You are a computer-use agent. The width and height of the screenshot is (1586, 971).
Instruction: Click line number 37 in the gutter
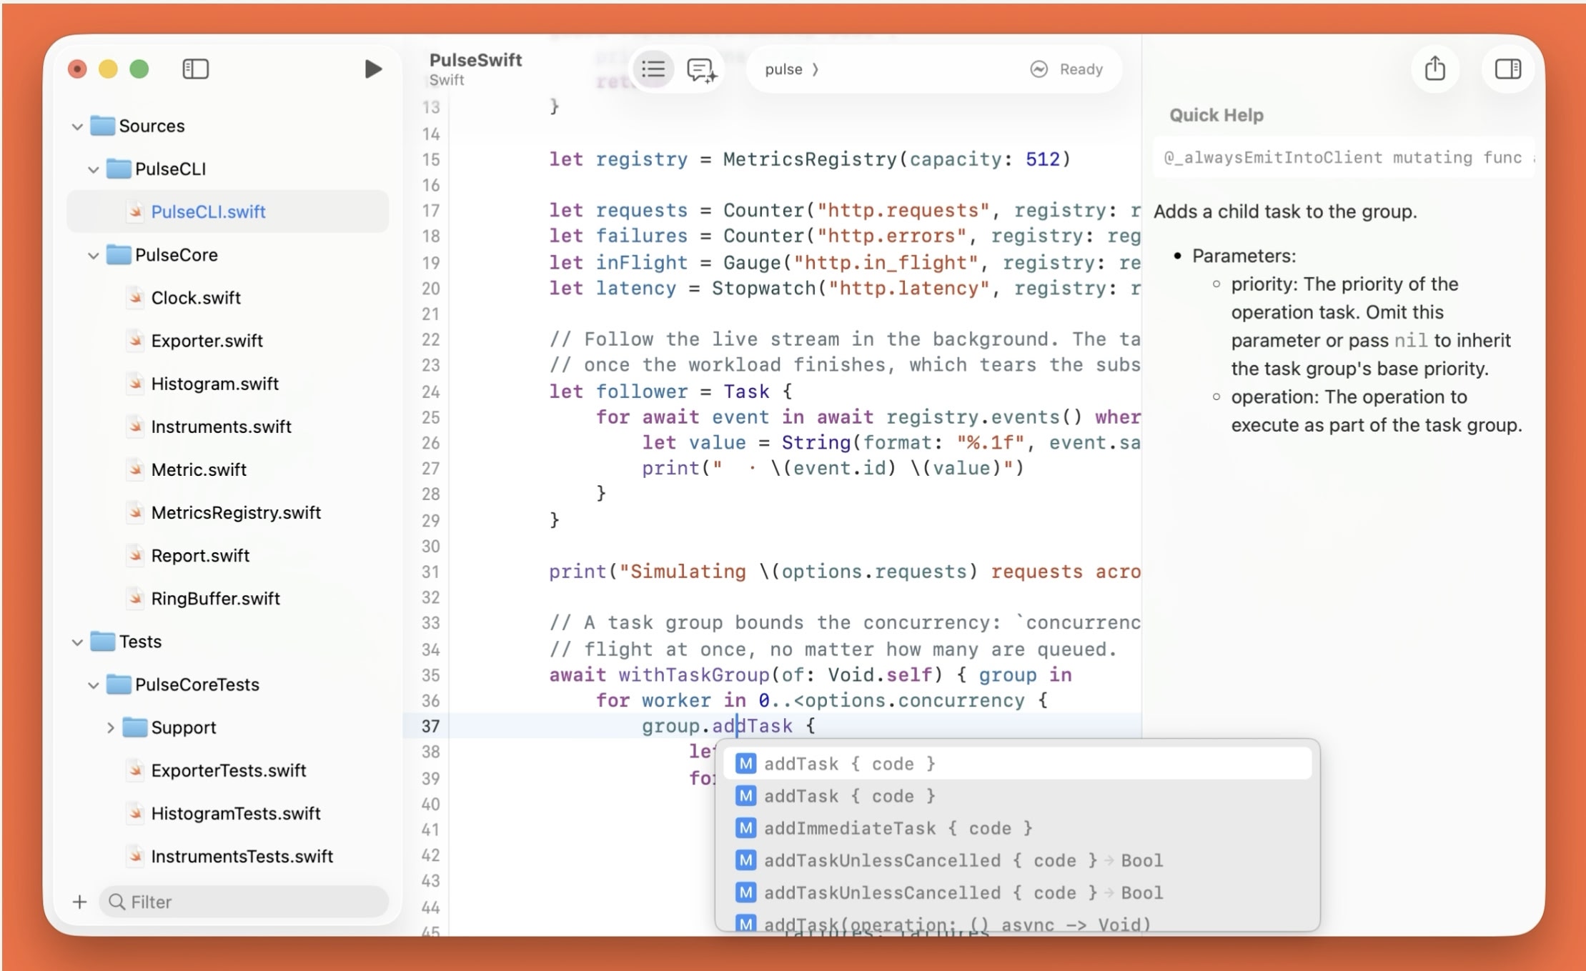pos(430,727)
